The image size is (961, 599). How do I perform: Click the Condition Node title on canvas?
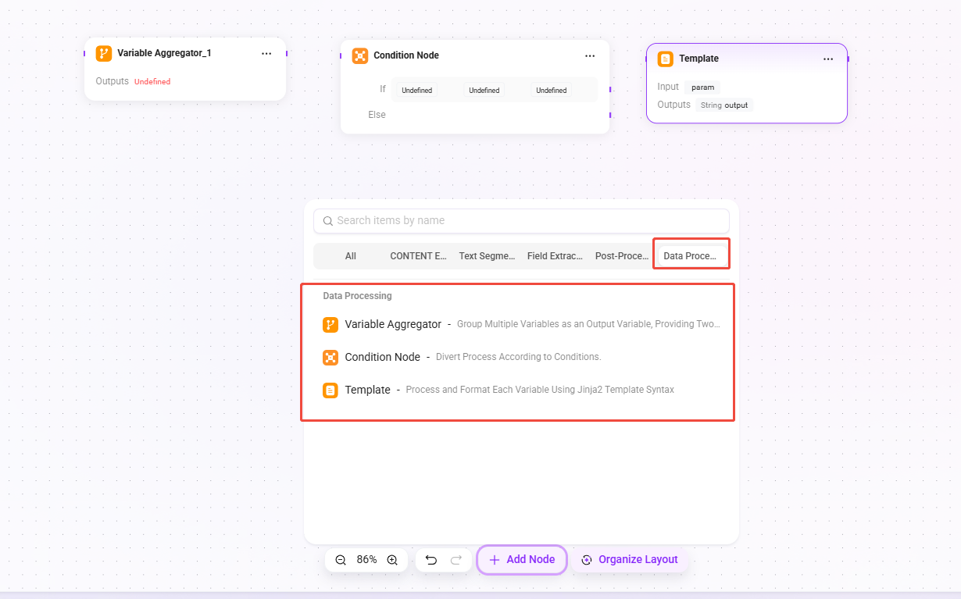[406, 55]
